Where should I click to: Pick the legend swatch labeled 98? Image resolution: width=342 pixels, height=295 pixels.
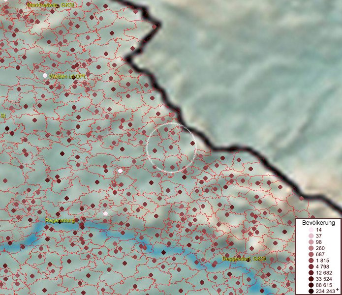click(x=311, y=242)
